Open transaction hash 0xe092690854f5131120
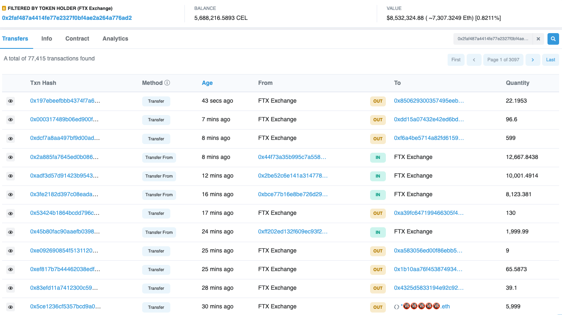This screenshot has height=315, width=562. click(64, 250)
